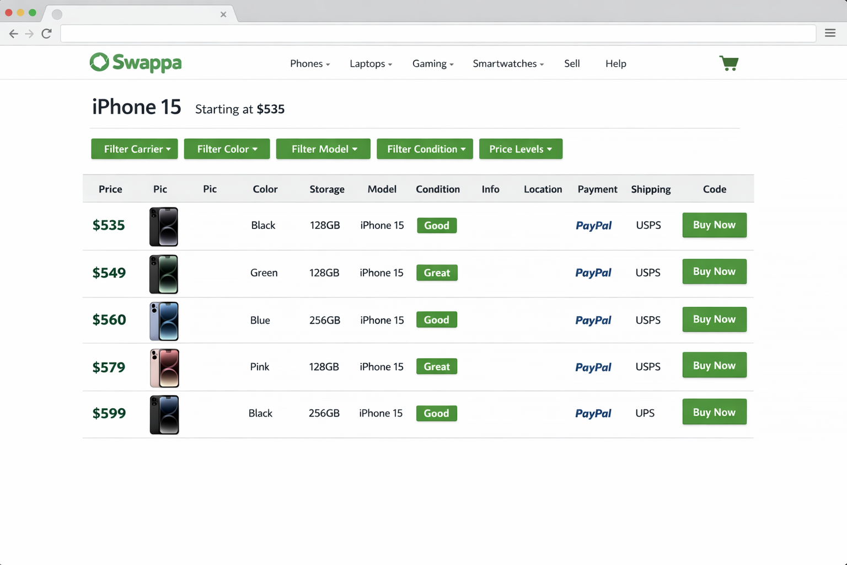Buy the $535 Black iPhone 15 now
847x565 pixels.
714,225
